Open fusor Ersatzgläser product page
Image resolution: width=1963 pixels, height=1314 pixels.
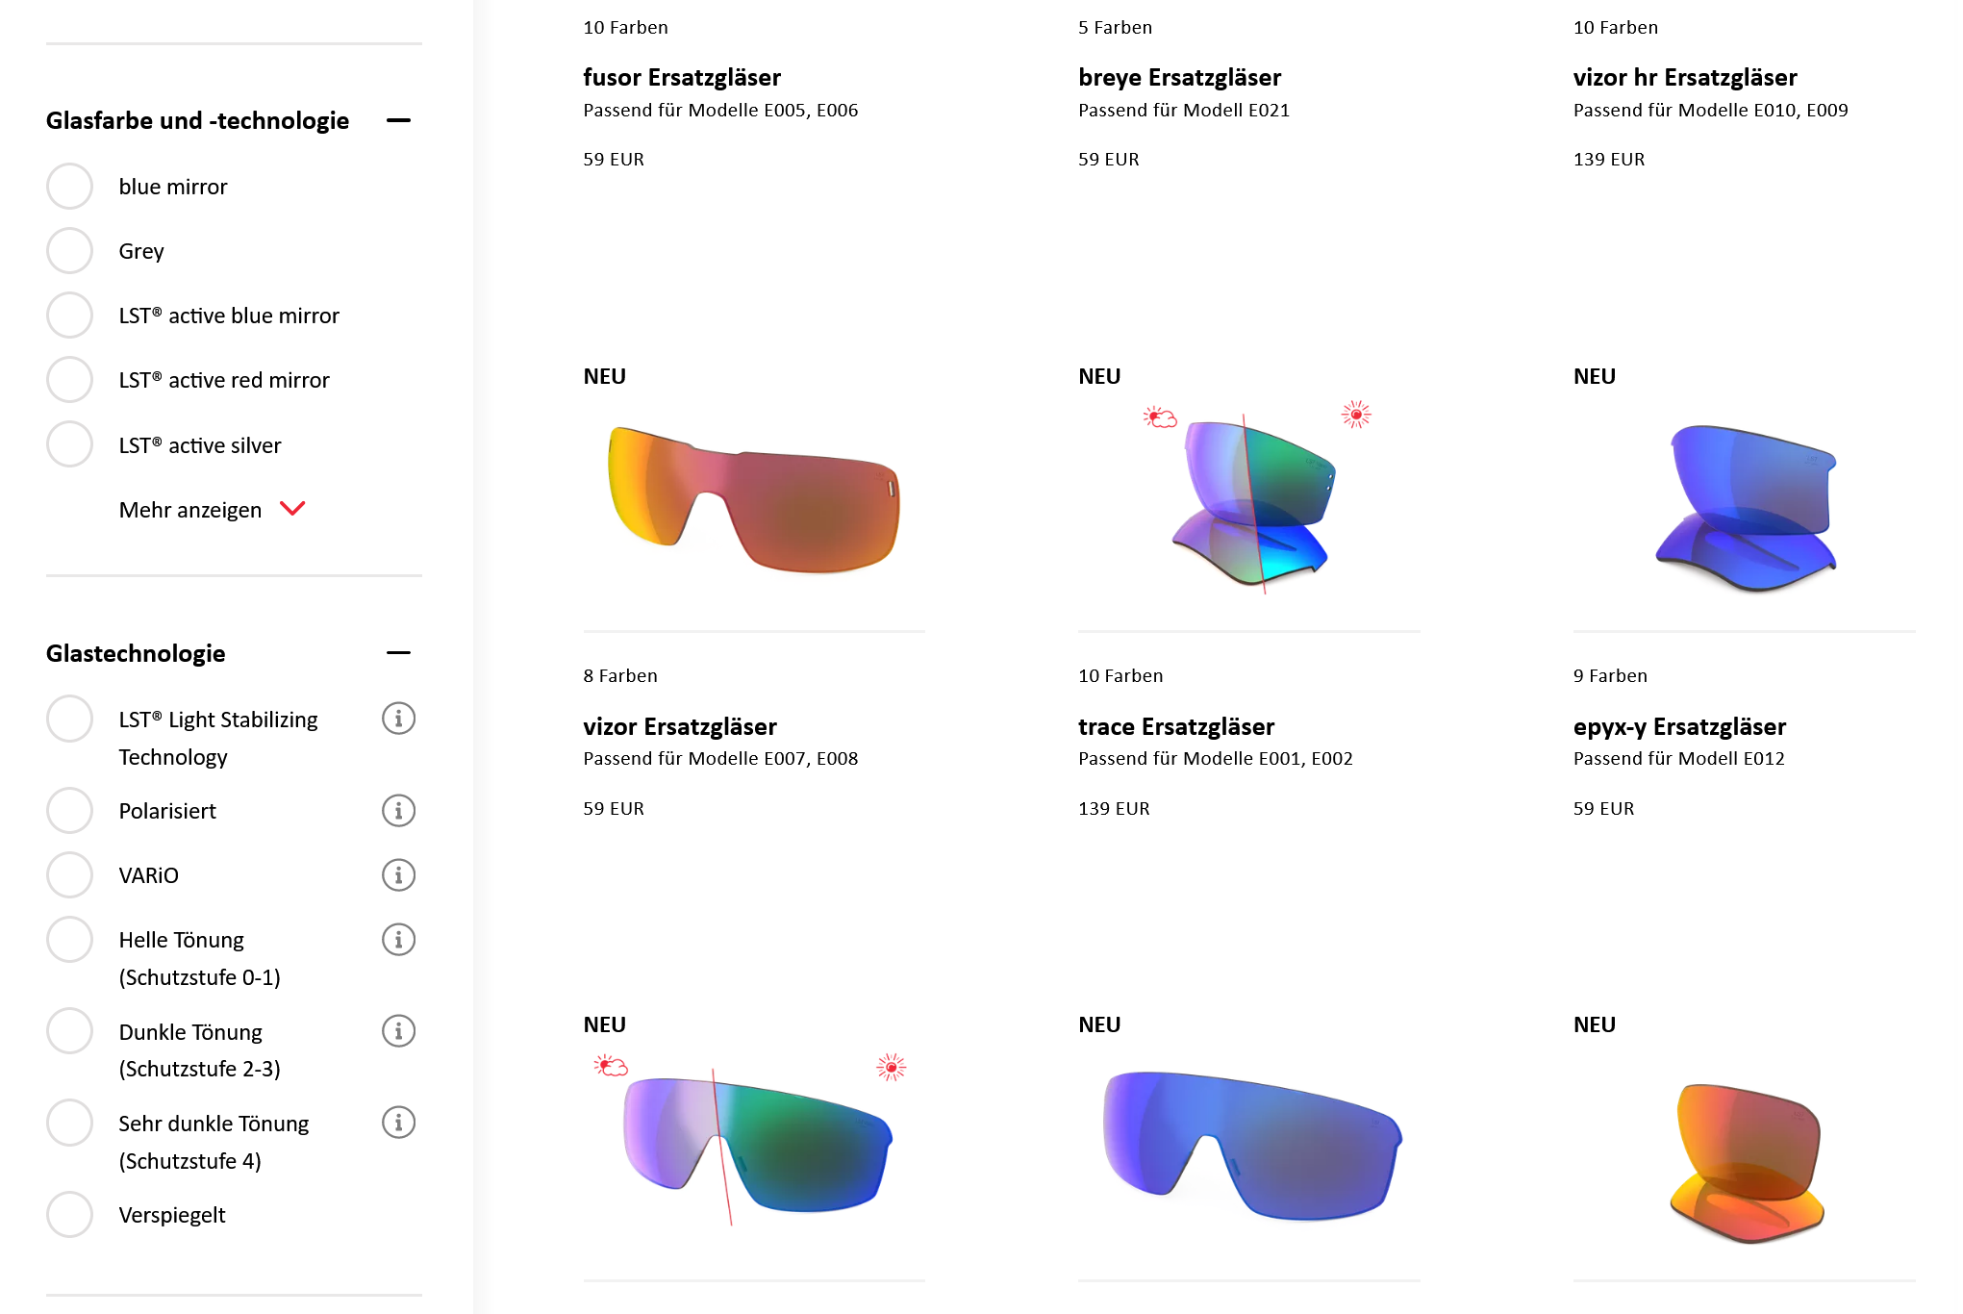click(682, 77)
